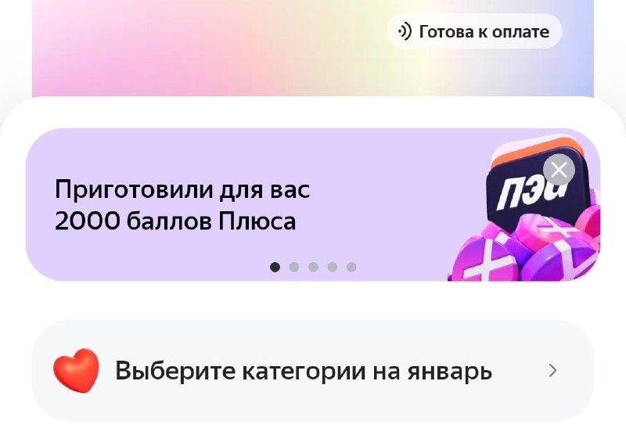Image resolution: width=626 pixels, height=435 pixels.
Task: Open 'Выберите категории на январь' text
Action: pos(304,371)
